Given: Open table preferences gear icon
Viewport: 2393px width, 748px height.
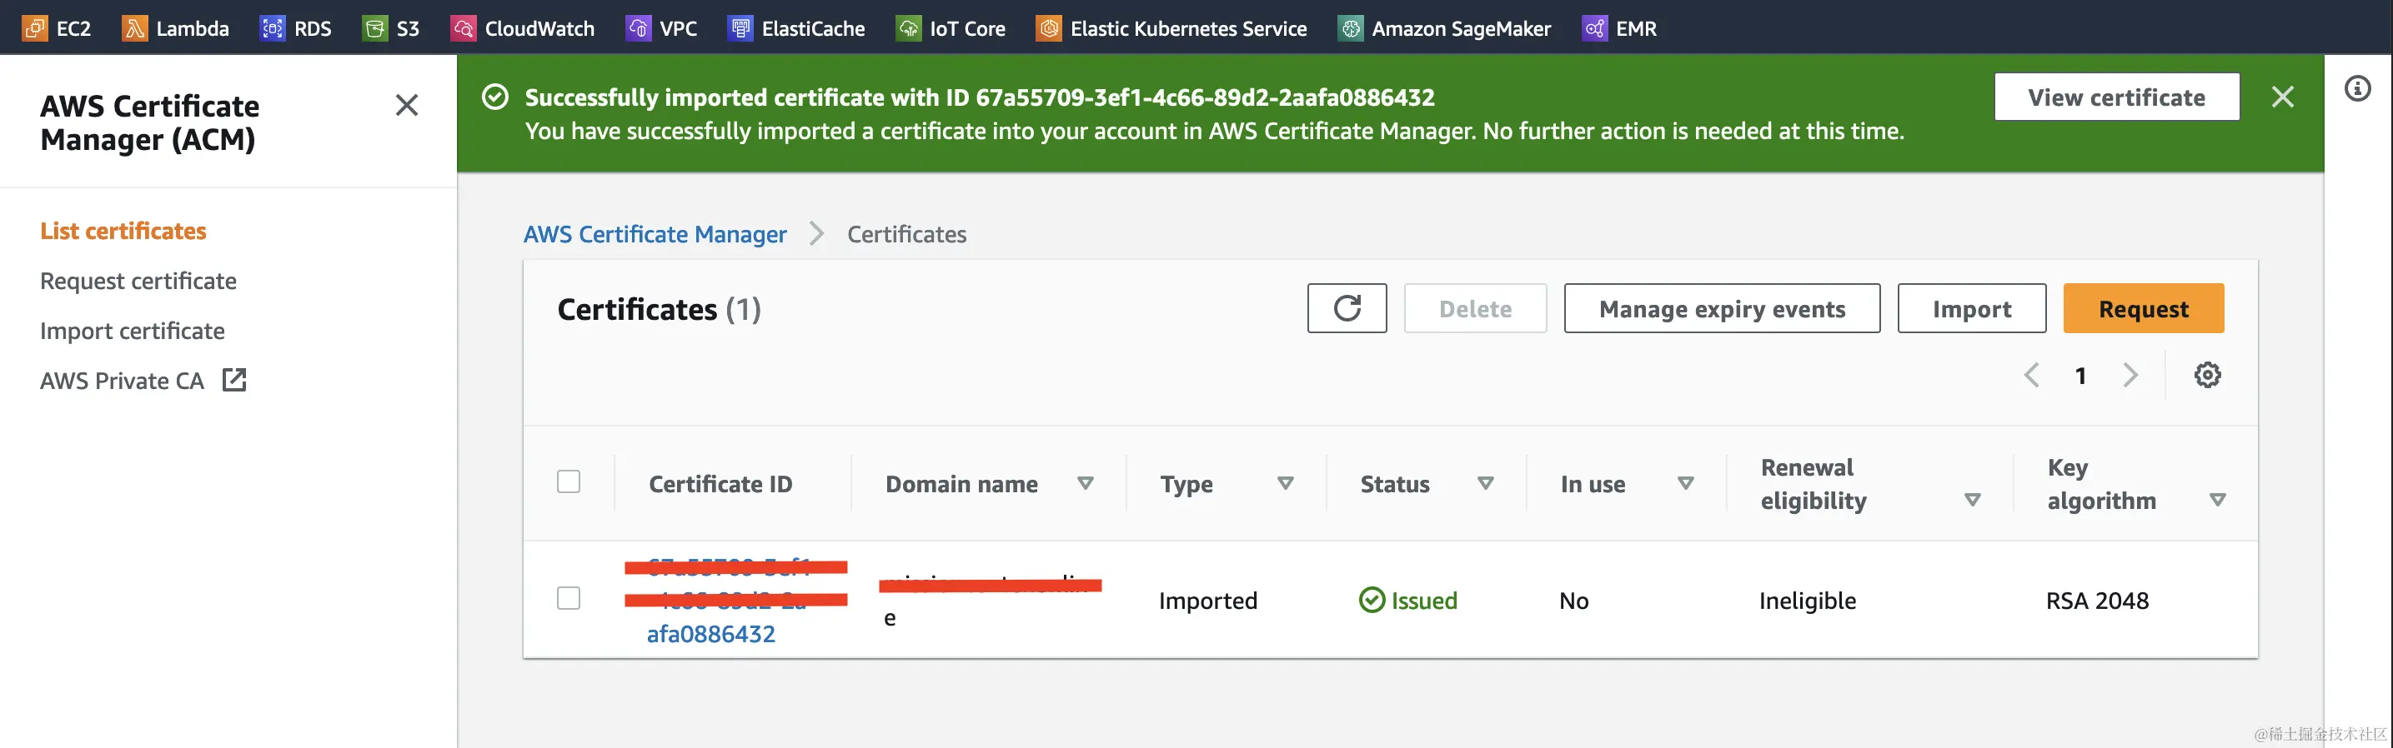Looking at the screenshot, I should (2207, 375).
